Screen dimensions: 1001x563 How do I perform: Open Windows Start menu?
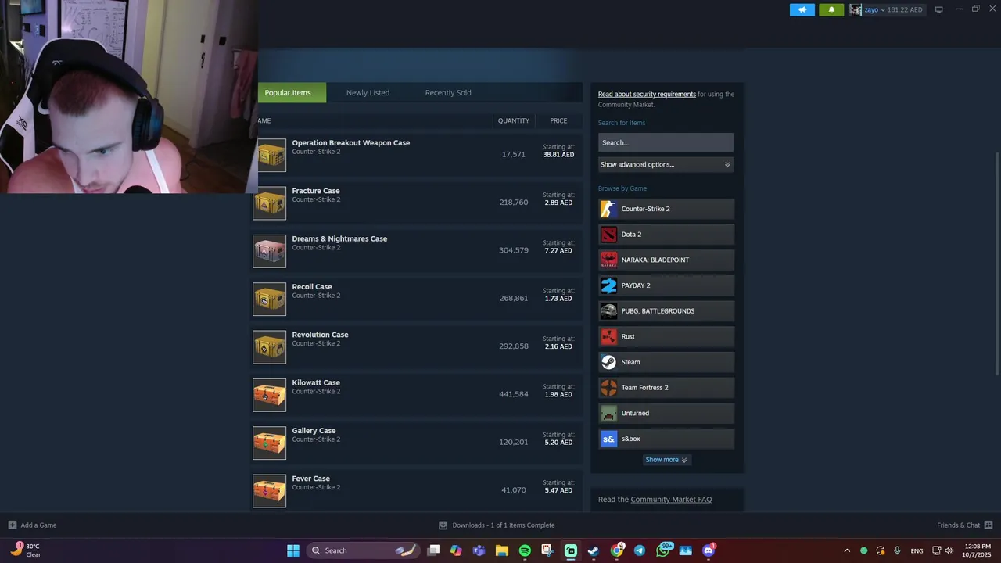click(292, 550)
